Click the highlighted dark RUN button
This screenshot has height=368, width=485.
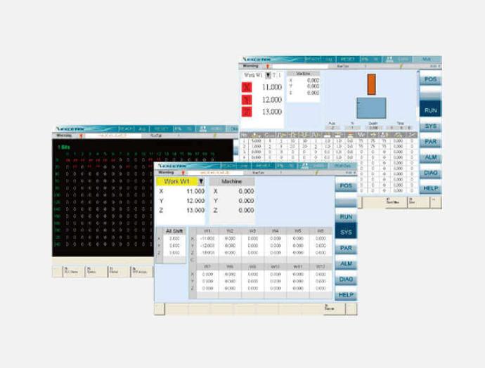click(x=430, y=110)
